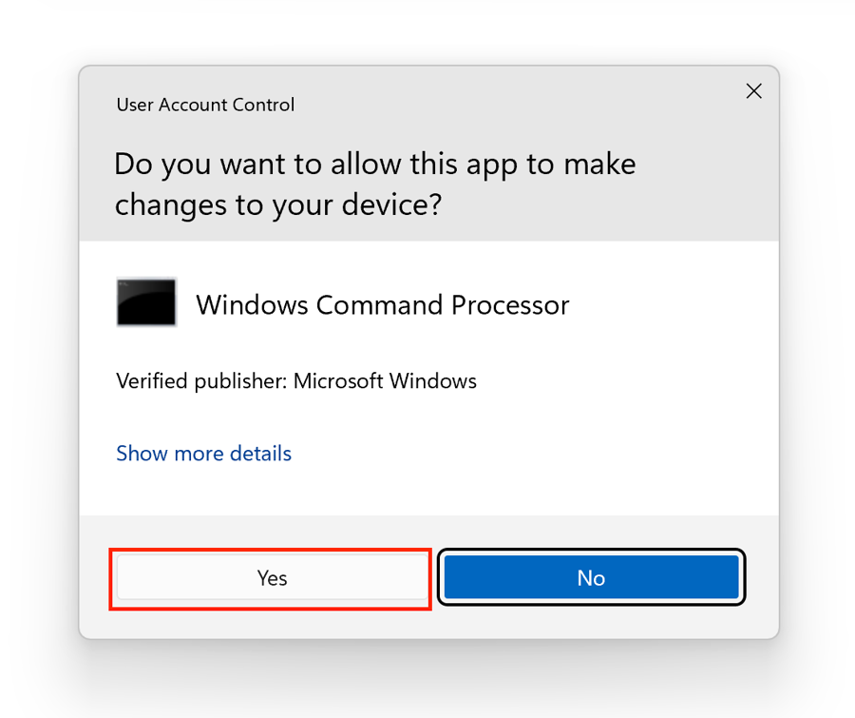The image size is (855, 718).
Task: Click blank white area below Show more details
Action: pyautogui.click(x=427, y=491)
